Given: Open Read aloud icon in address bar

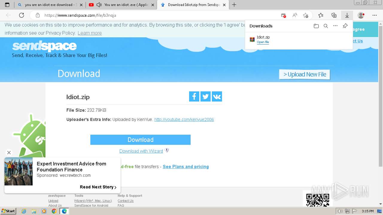Looking at the screenshot, I should click(x=295, y=15).
